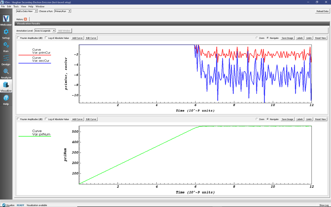Open the Help question-mark panel
The image size is (331, 207).
coord(6,100)
